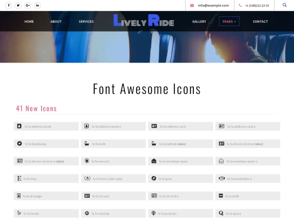
Task: Click the fa-meetup icon
Action: [x=87, y=213]
